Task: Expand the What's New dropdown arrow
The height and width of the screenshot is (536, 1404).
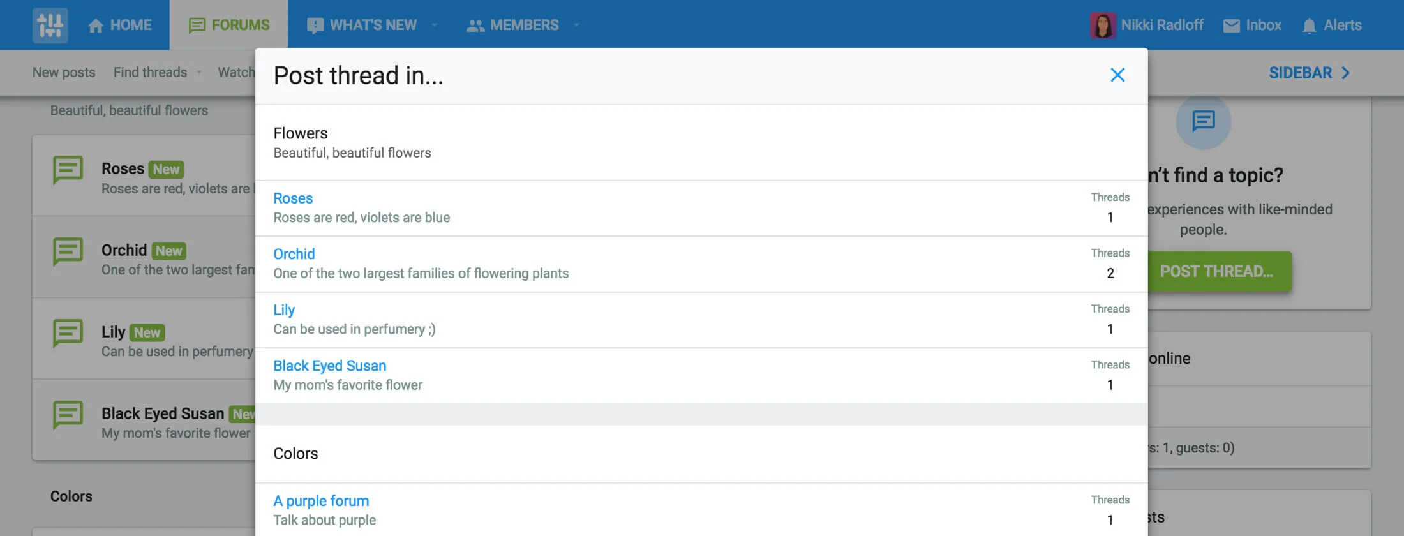Action: point(435,25)
